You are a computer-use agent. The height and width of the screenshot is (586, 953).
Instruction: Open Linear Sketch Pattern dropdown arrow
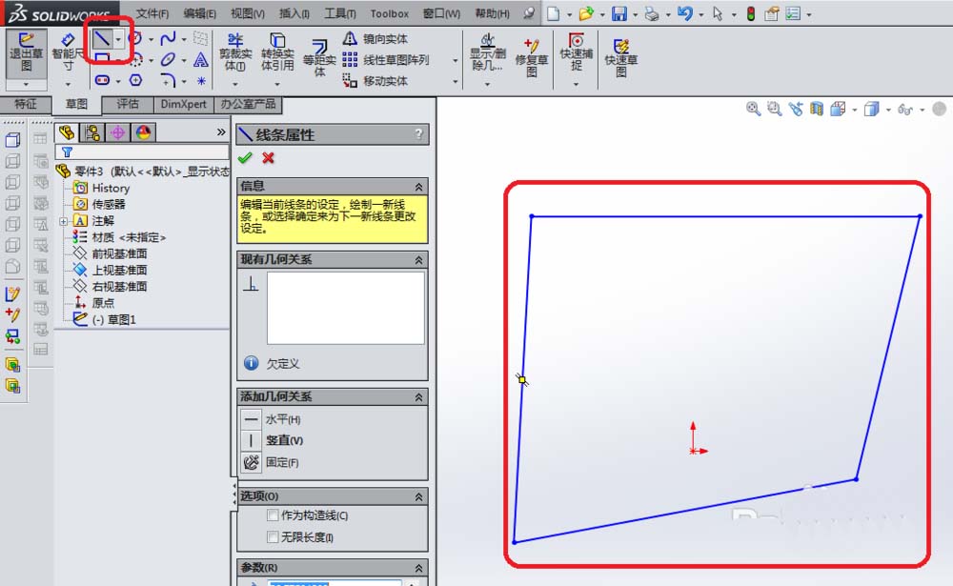tap(456, 60)
